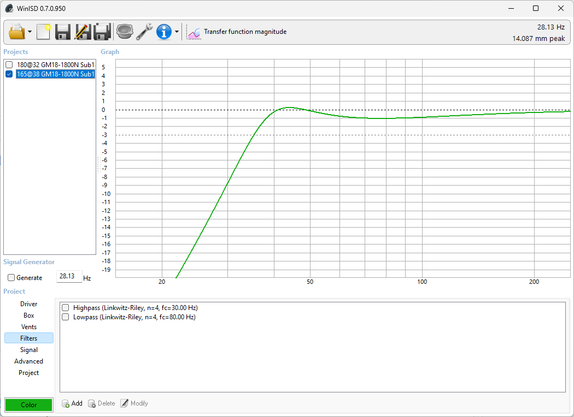Image resolution: width=574 pixels, height=417 pixels.
Task: Open the Advanced tab
Action: 28,361
